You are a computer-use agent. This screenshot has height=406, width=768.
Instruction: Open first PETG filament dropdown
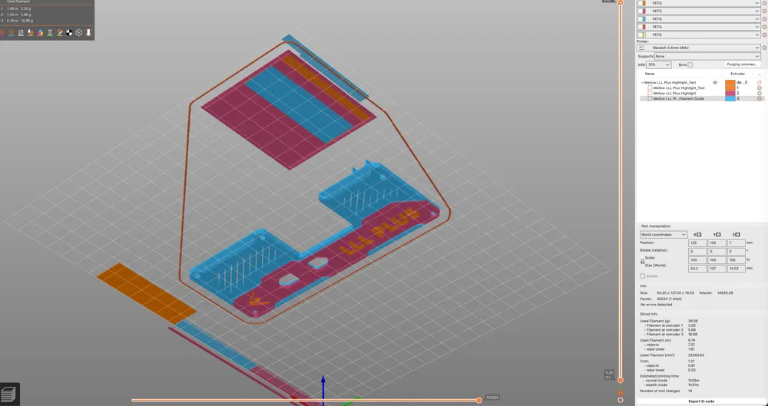point(698,3)
